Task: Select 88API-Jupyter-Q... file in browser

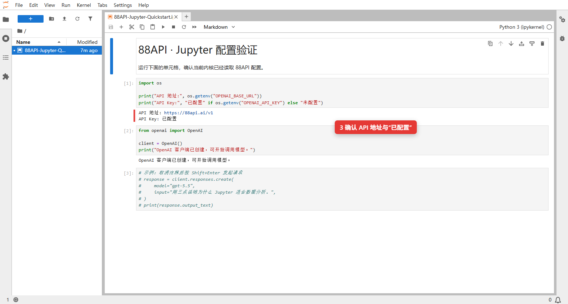Action: tap(57, 50)
